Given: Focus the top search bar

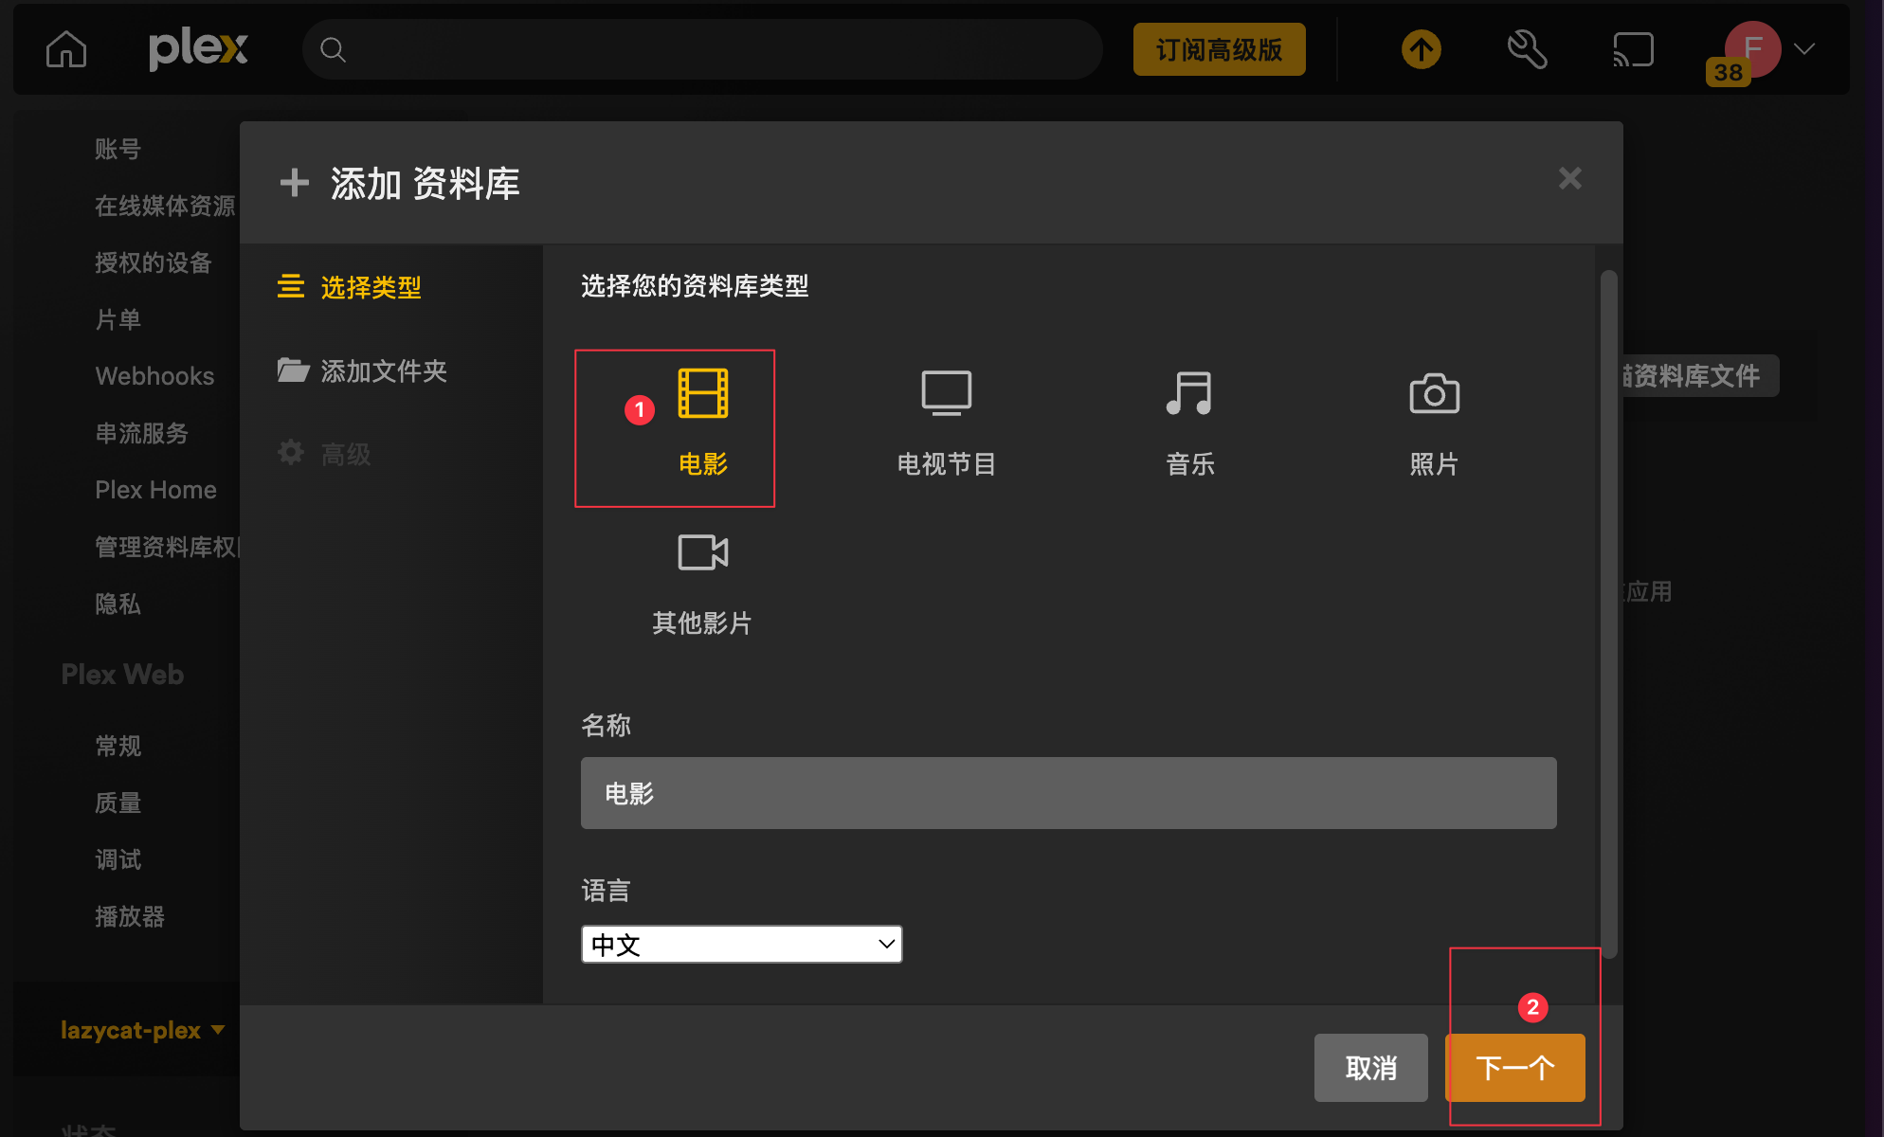Looking at the screenshot, I should 702,49.
